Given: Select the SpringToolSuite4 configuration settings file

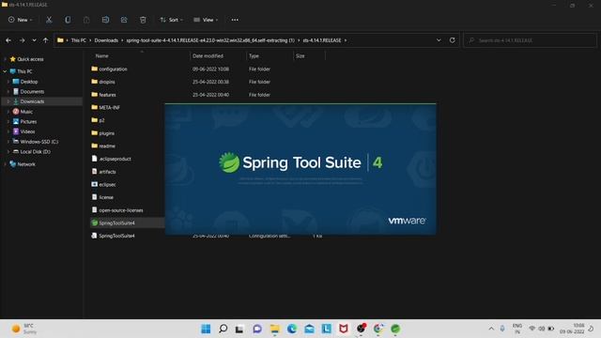Looking at the screenshot, I should [x=116, y=236].
